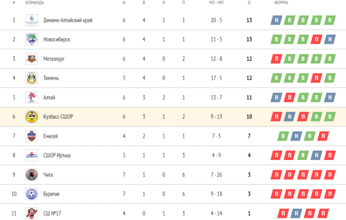The width and height of the screenshot is (346, 220).
Task: Click the Металлург team logo
Action: point(32,59)
